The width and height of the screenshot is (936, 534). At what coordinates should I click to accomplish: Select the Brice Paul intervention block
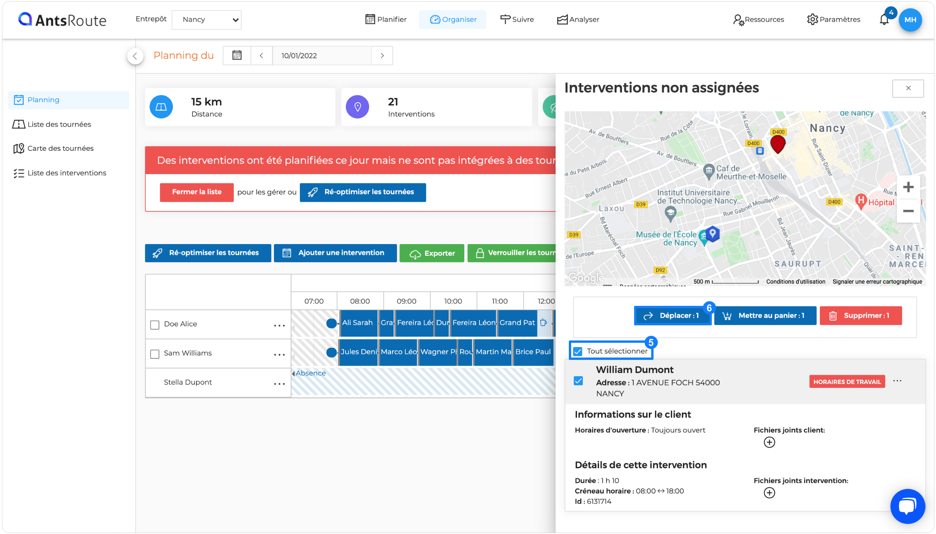click(x=533, y=352)
